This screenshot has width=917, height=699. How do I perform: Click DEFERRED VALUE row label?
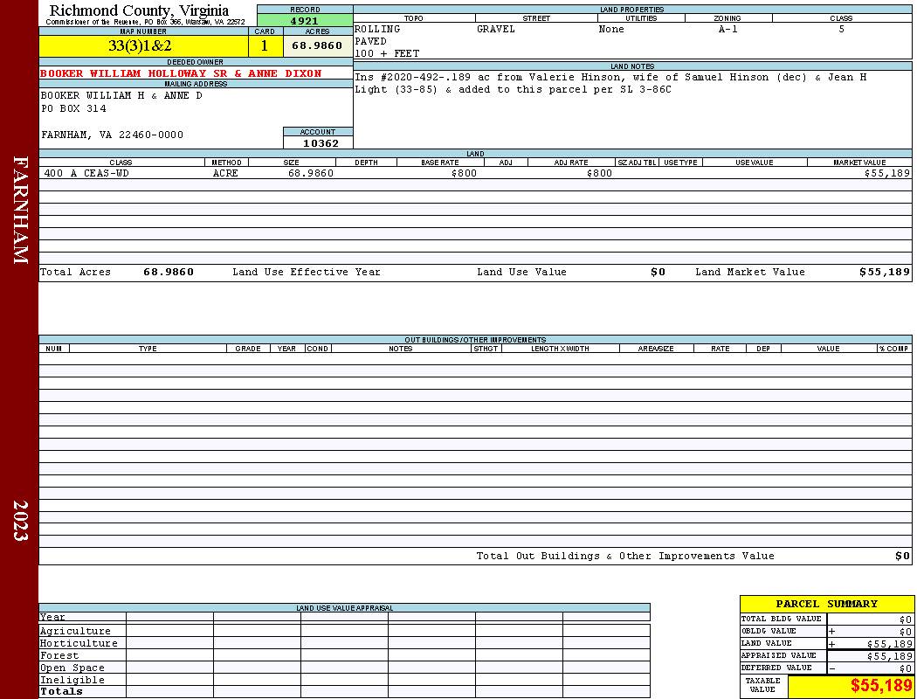776,668
